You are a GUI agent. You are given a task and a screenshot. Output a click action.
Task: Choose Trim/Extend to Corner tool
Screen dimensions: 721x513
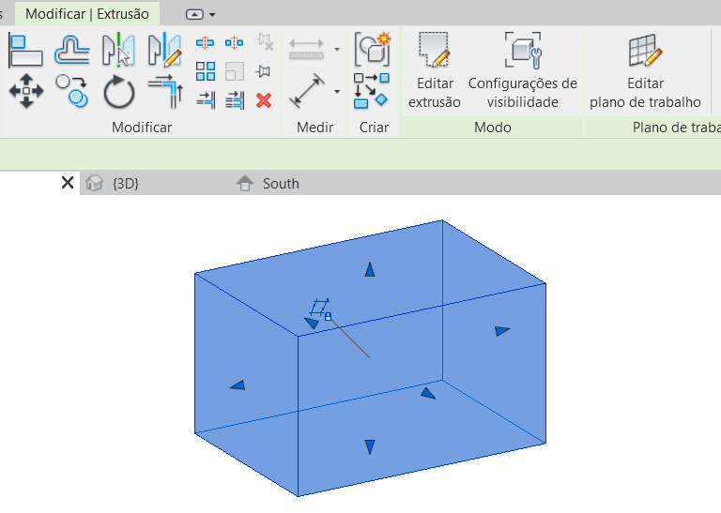(164, 92)
